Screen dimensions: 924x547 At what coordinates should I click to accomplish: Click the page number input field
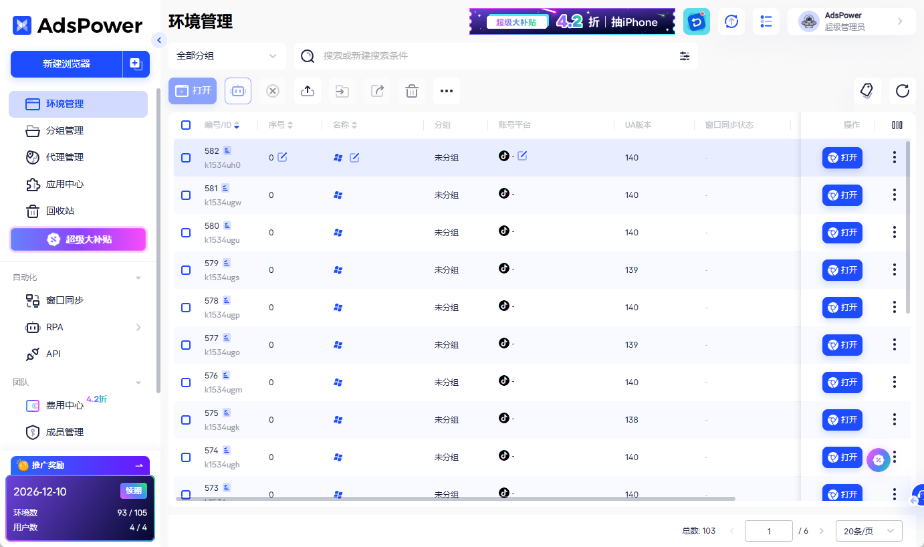point(768,531)
